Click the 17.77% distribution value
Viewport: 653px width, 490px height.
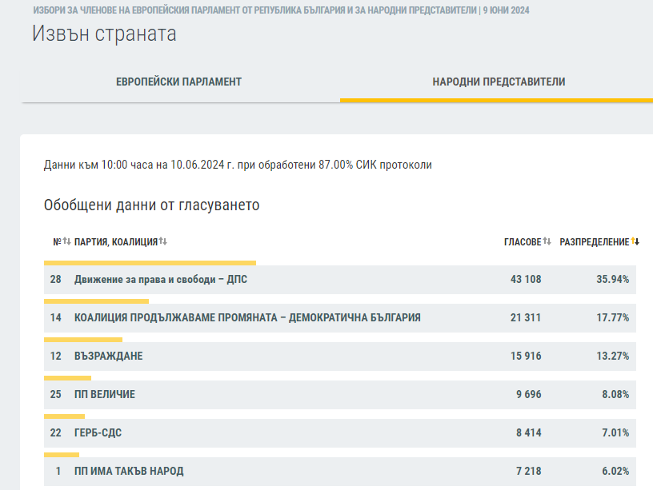[x=612, y=318]
